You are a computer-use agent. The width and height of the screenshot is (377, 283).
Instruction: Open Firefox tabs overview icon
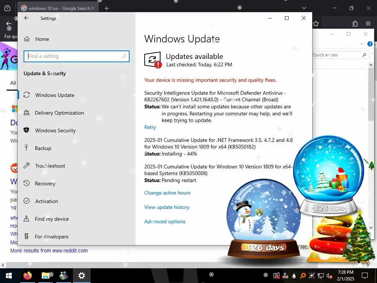coord(7,8)
